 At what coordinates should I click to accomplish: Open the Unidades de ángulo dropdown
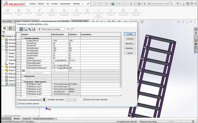pyautogui.click(x=71, y=100)
